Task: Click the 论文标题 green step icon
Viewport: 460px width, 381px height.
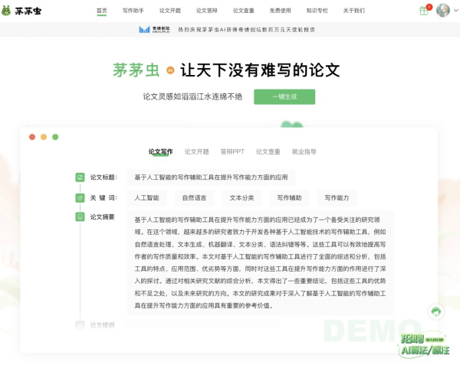Action: pyautogui.click(x=79, y=177)
